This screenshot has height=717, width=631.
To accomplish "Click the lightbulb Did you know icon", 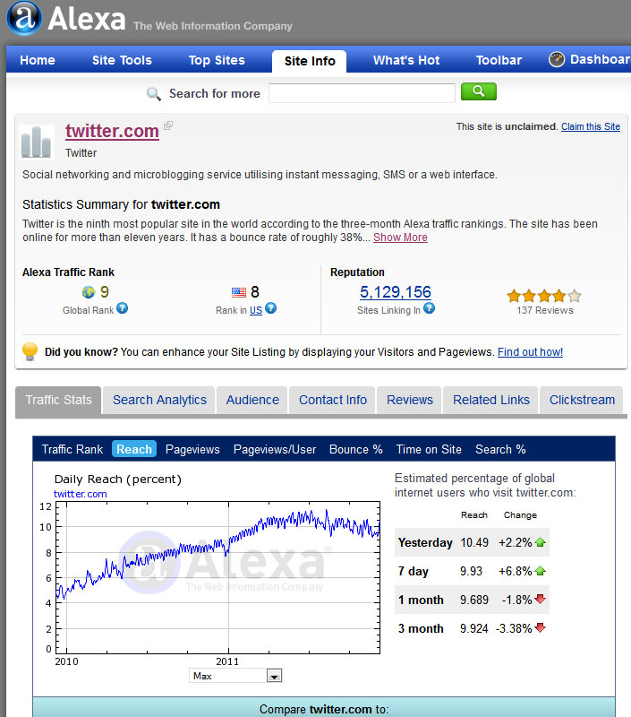I will (x=30, y=351).
